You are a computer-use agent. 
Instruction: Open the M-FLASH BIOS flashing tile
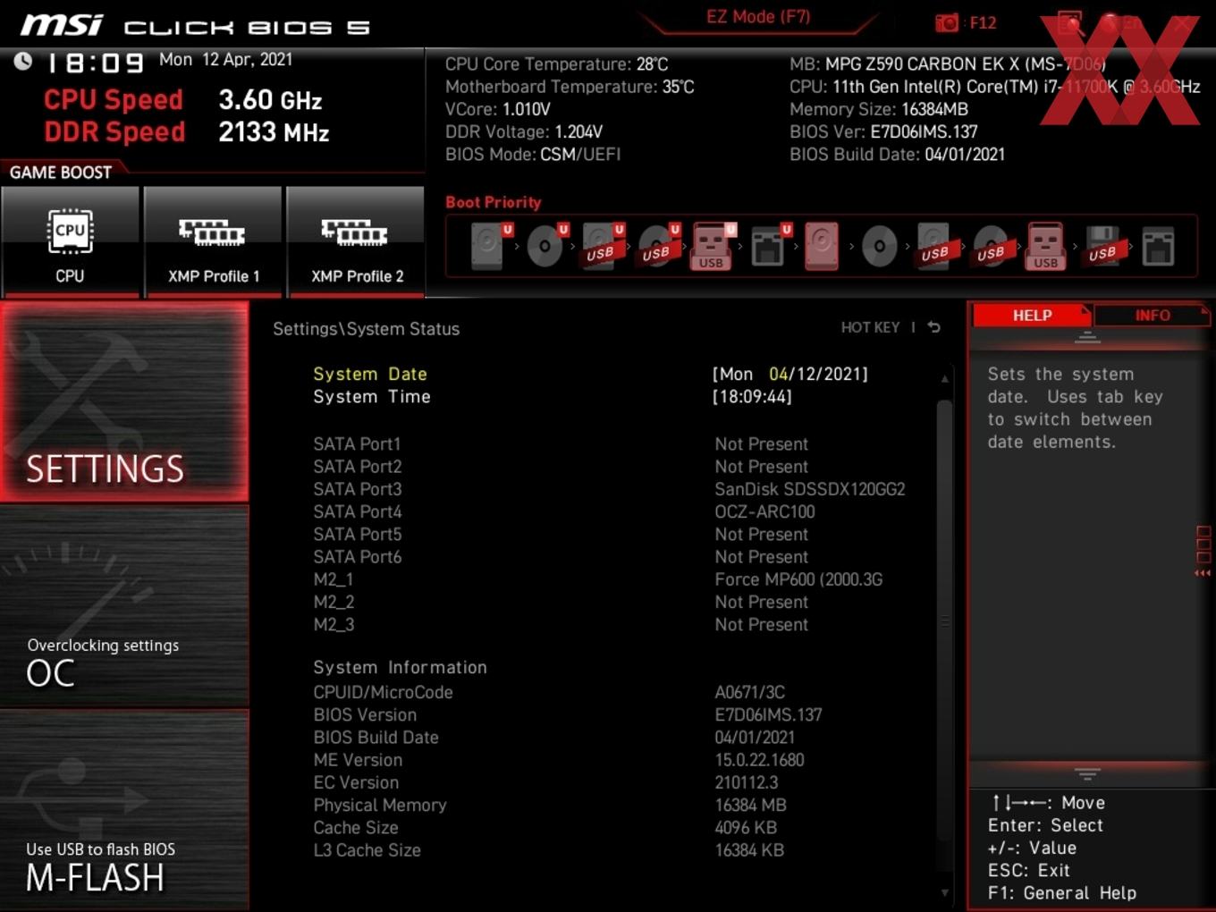tap(124, 811)
